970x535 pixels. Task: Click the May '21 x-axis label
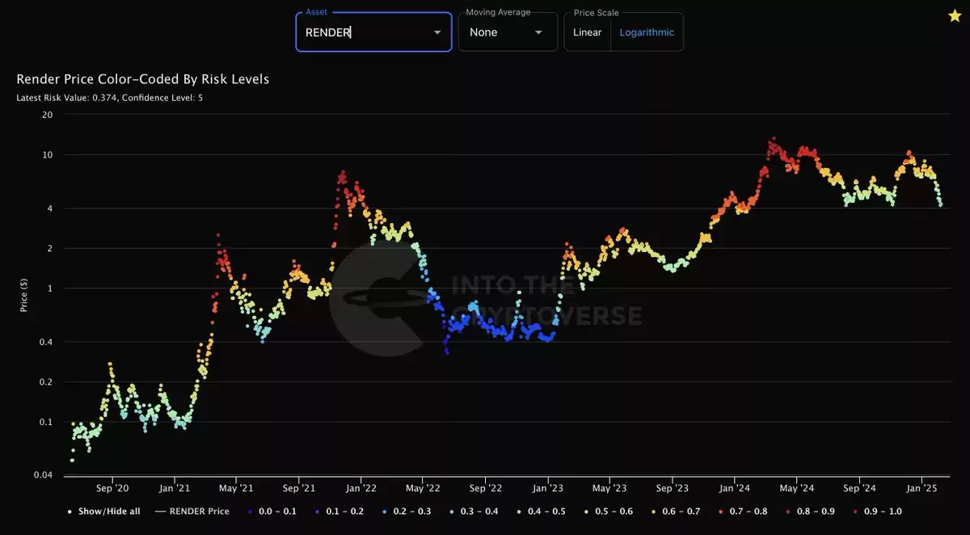(x=236, y=488)
